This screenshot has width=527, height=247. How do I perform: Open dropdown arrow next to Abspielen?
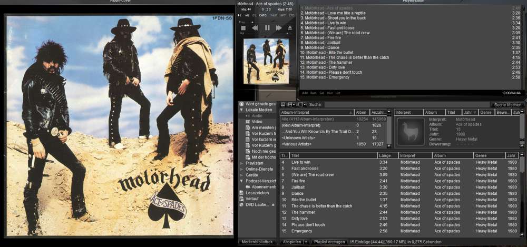(x=306, y=242)
